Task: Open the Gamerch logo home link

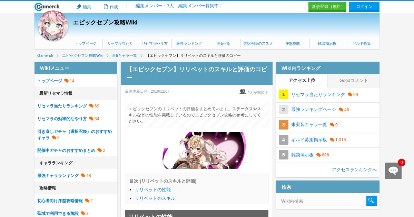Action: pyautogui.click(x=47, y=7)
